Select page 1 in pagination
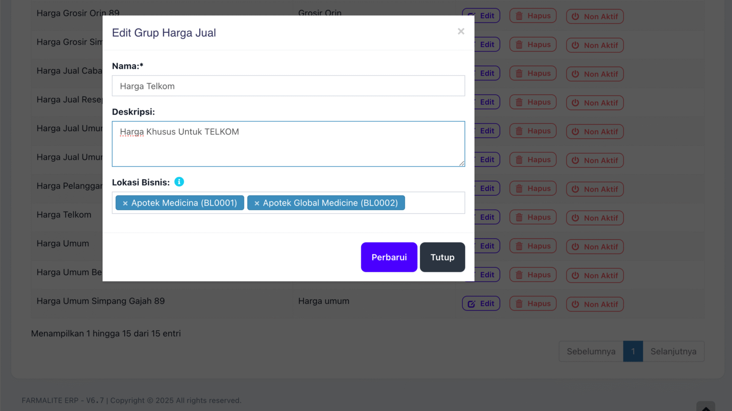 (633, 352)
